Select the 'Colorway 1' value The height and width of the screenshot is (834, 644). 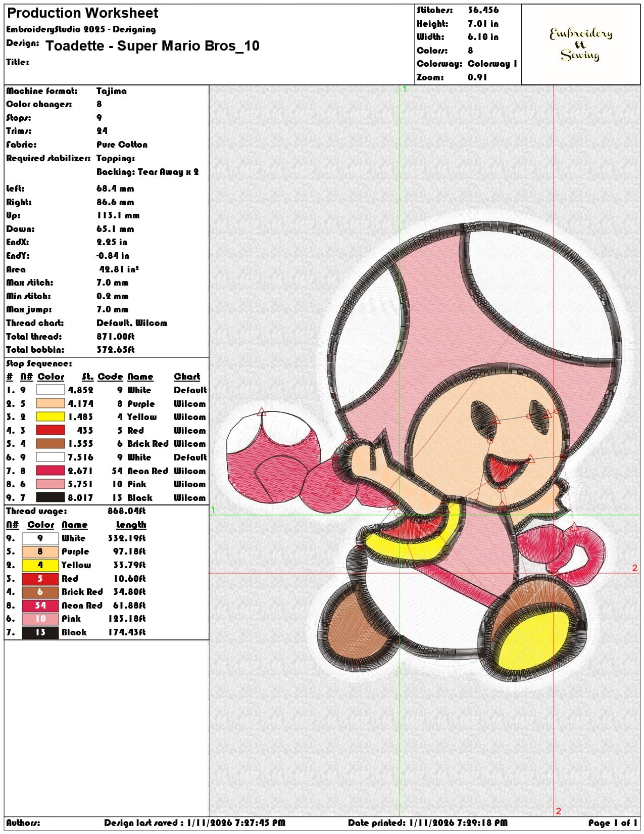[492, 64]
